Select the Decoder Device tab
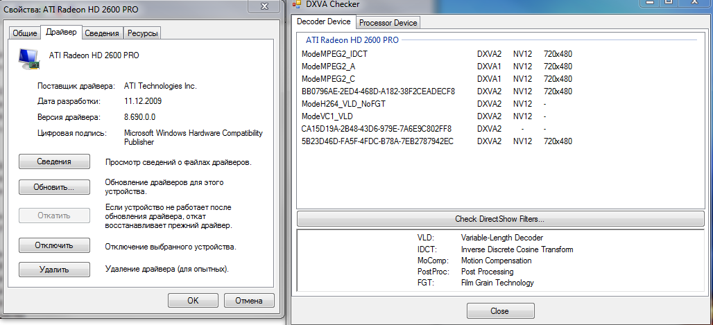713x325 pixels. pos(324,21)
